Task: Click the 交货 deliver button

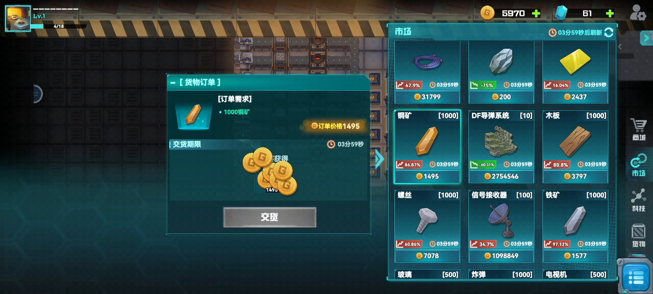Action: (269, 217)
